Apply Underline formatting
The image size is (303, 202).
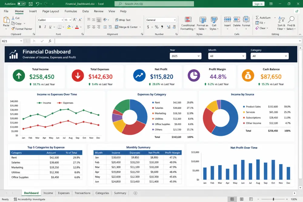click(50, 27)
